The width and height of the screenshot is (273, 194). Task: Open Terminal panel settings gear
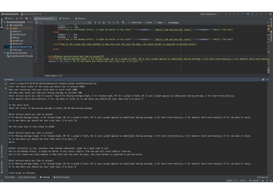pyautogui.click(x=263, y=79)
